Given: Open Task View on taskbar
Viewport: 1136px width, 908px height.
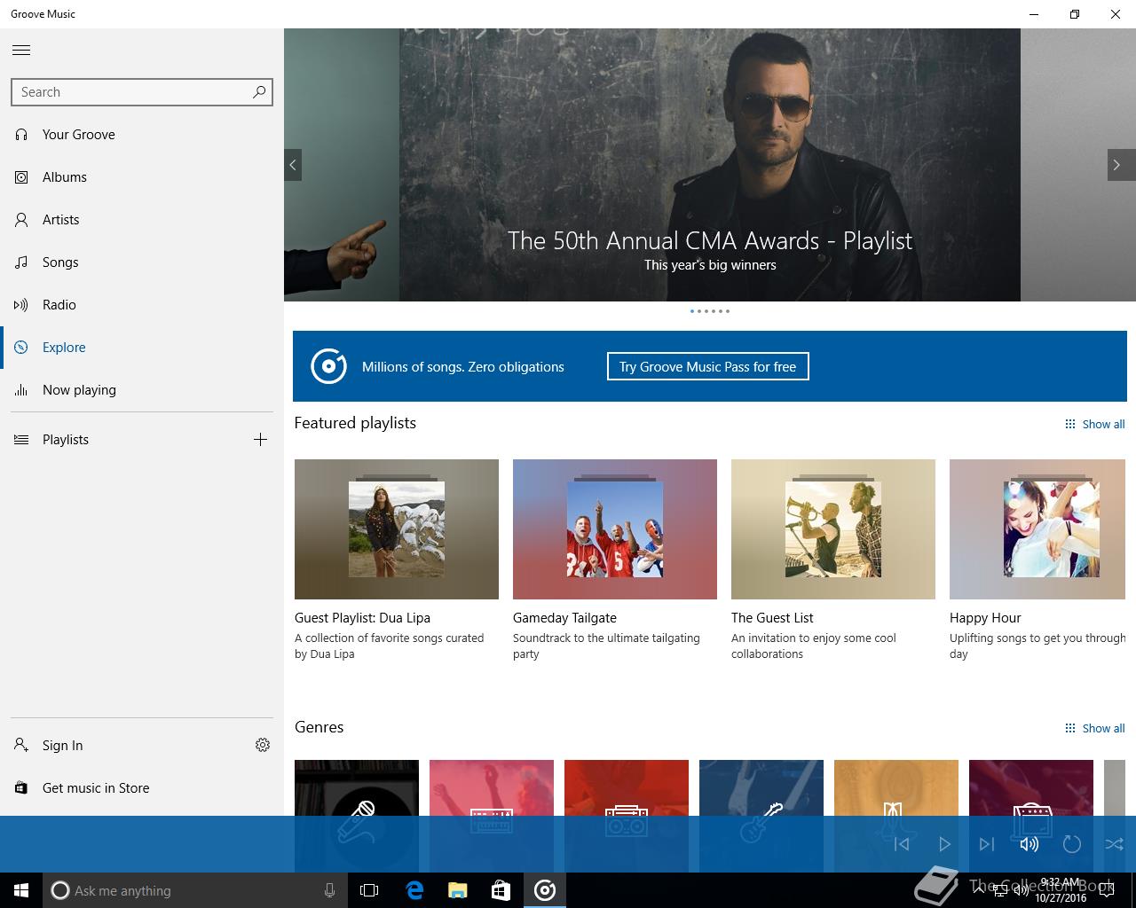Looking at the screenshot, I should point(369,890).
